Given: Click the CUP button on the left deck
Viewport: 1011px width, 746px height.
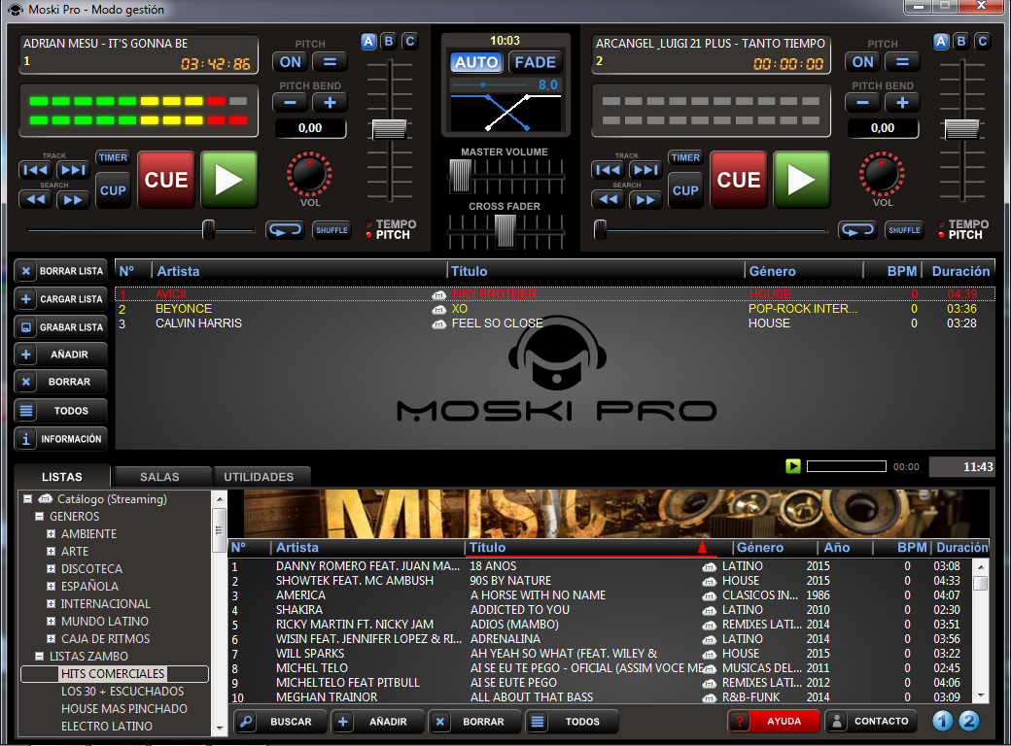Looking at the screenshot, I should click(113, 191).
